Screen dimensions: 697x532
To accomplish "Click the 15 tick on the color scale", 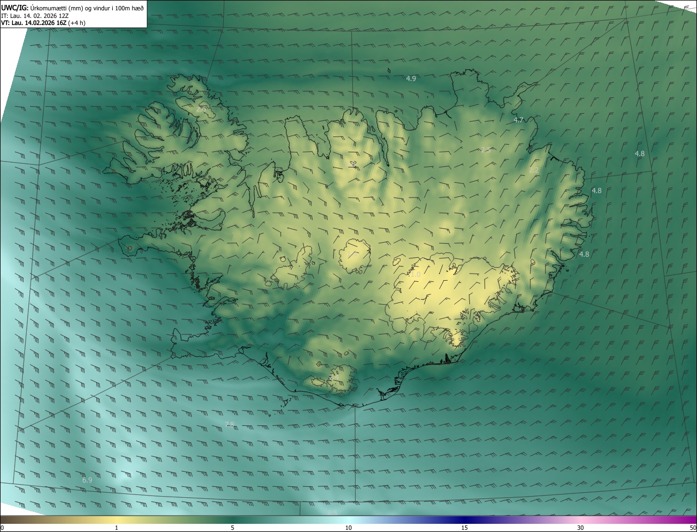I will tap(464, 528).
